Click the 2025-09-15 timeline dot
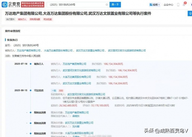Screen dimensions: 192x137 31,90
